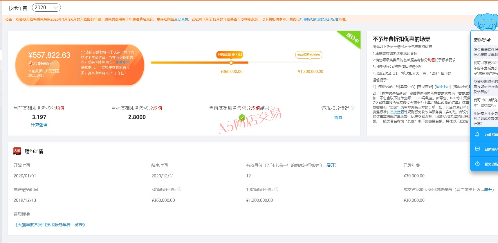This screenshot has height=243, width=498.
Task: Open the 技术年费 year dropdown showing 2020
Action: [46, 8]
